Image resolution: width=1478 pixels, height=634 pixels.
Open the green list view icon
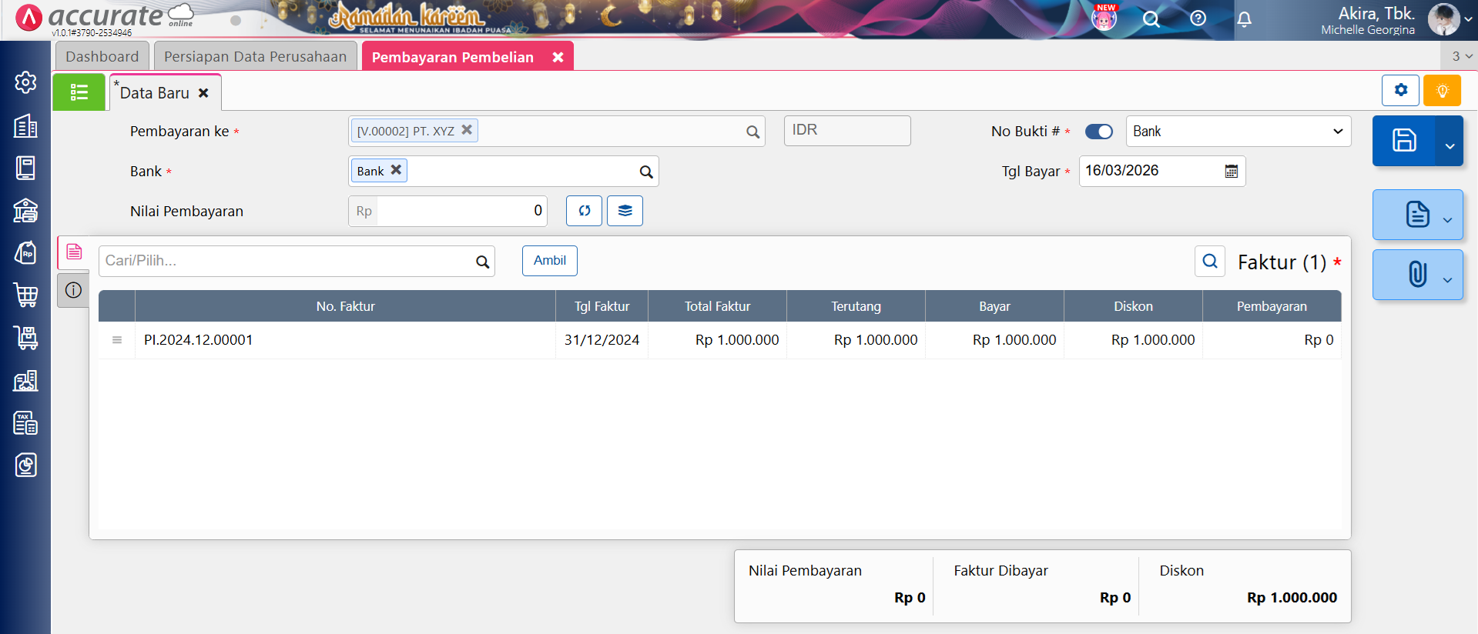point(79,92)
